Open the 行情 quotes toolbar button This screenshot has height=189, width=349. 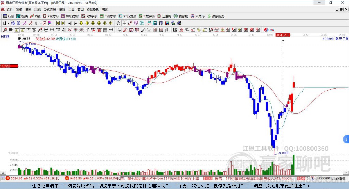[9, 16]
